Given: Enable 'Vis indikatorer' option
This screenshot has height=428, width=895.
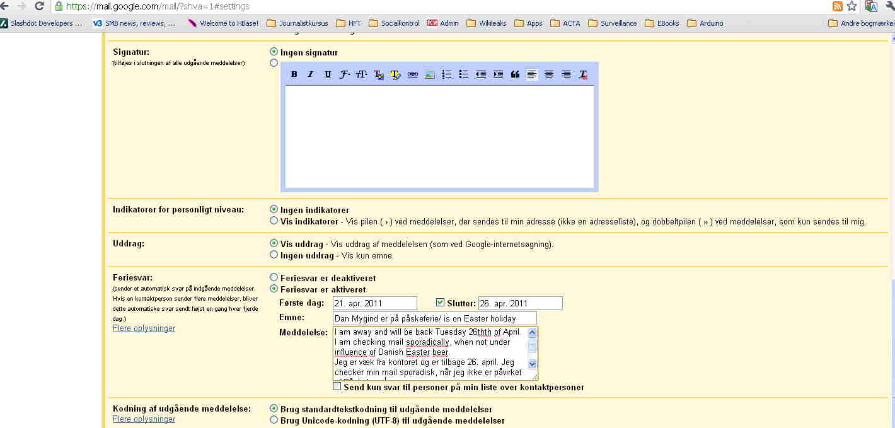Looking at the screenshot, I should 274,221.
